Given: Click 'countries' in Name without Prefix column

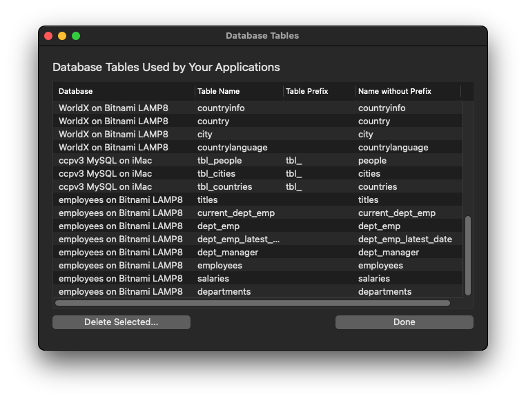Looking at the screenshot, I should [378, 186].
